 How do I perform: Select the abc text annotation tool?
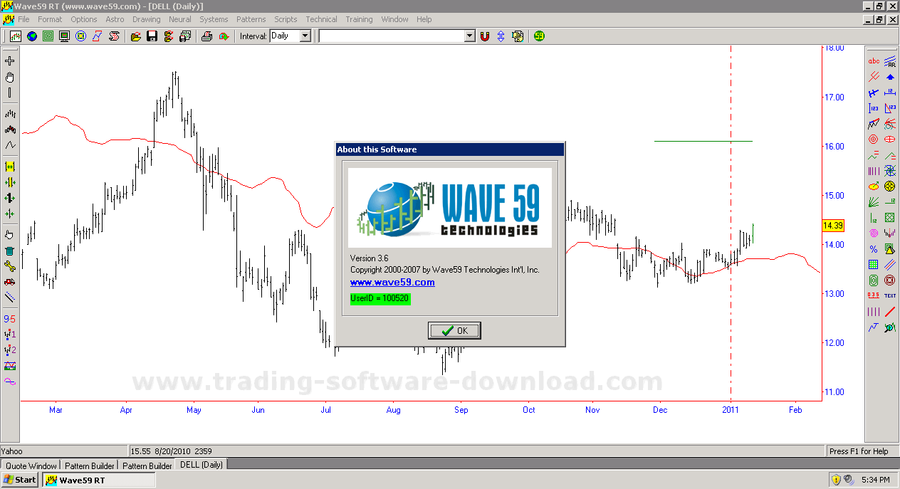tap(874, 61)
